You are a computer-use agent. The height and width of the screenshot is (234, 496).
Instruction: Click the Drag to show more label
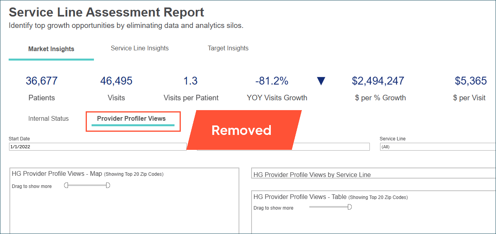coord(32,186)
